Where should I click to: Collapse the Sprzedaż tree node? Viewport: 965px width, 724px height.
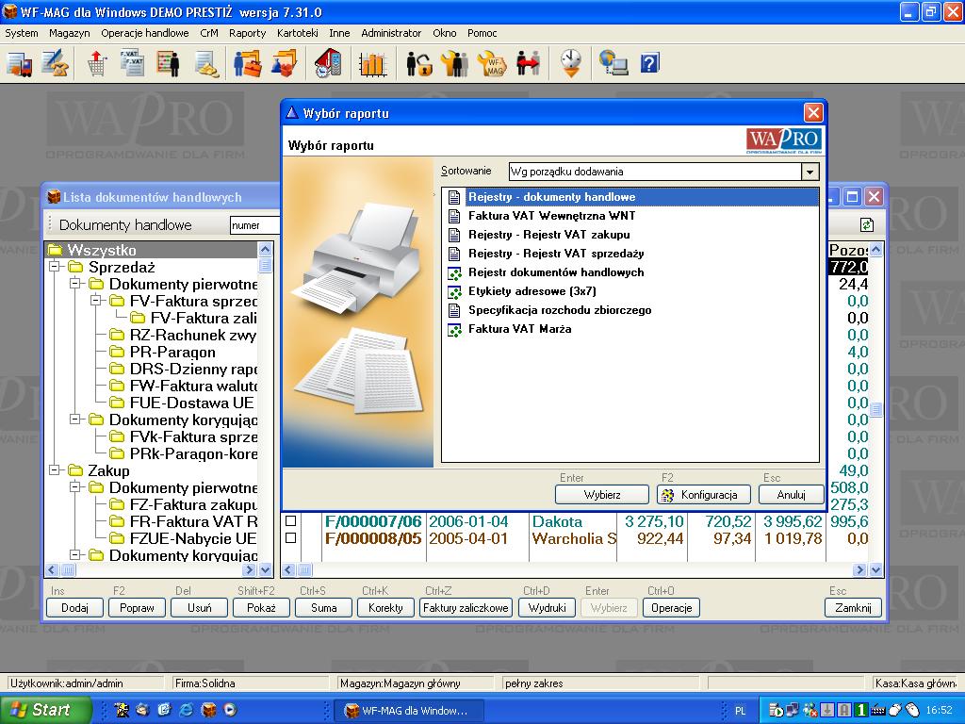click(56, 268)
